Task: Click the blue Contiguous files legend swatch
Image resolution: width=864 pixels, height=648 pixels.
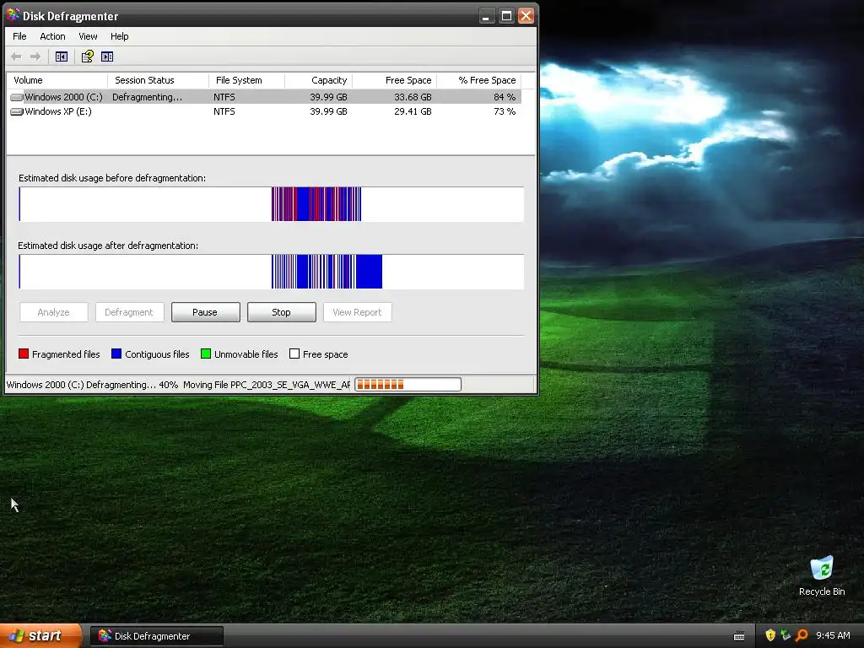Action: click(x=116, y=354)
